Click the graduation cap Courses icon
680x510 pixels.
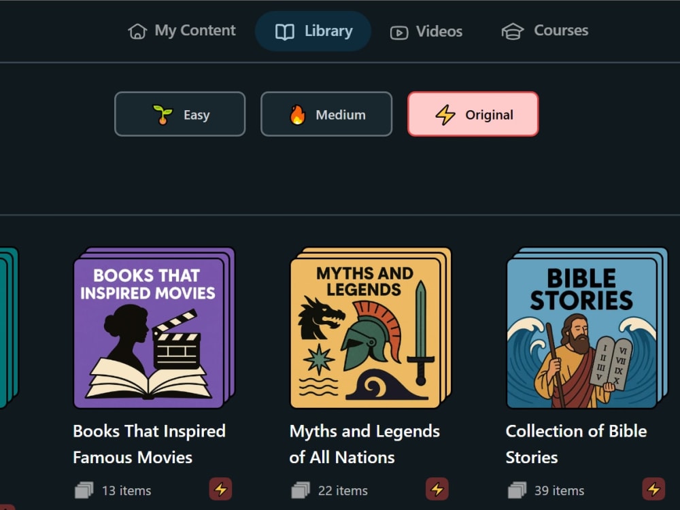513,31
